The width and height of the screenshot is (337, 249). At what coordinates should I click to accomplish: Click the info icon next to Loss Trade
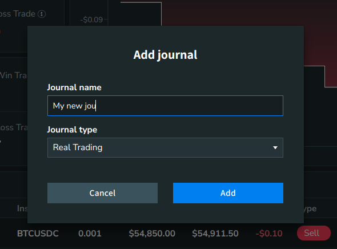42,14
